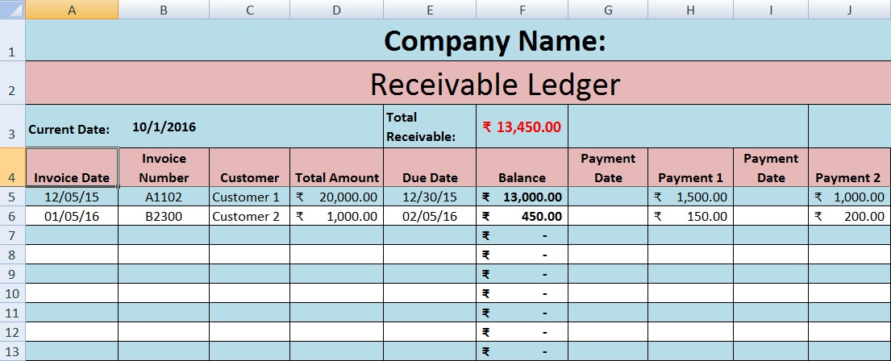The image size is (891, 361).
Task: Select invoice date 01/05/16
Action: coord(72,216)
